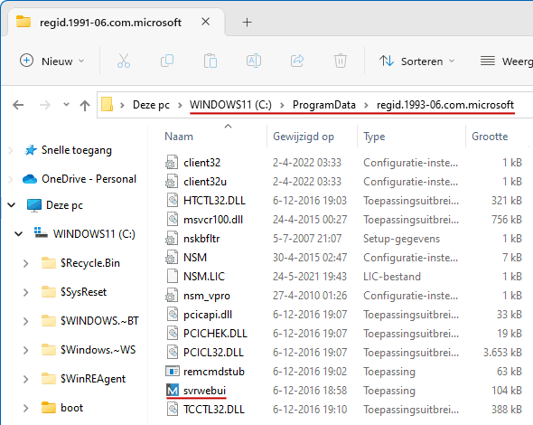Viewport: 533px width, 425px height.
Task: Click 'ProgramData' breadcrumb segment
Action: 324,105
